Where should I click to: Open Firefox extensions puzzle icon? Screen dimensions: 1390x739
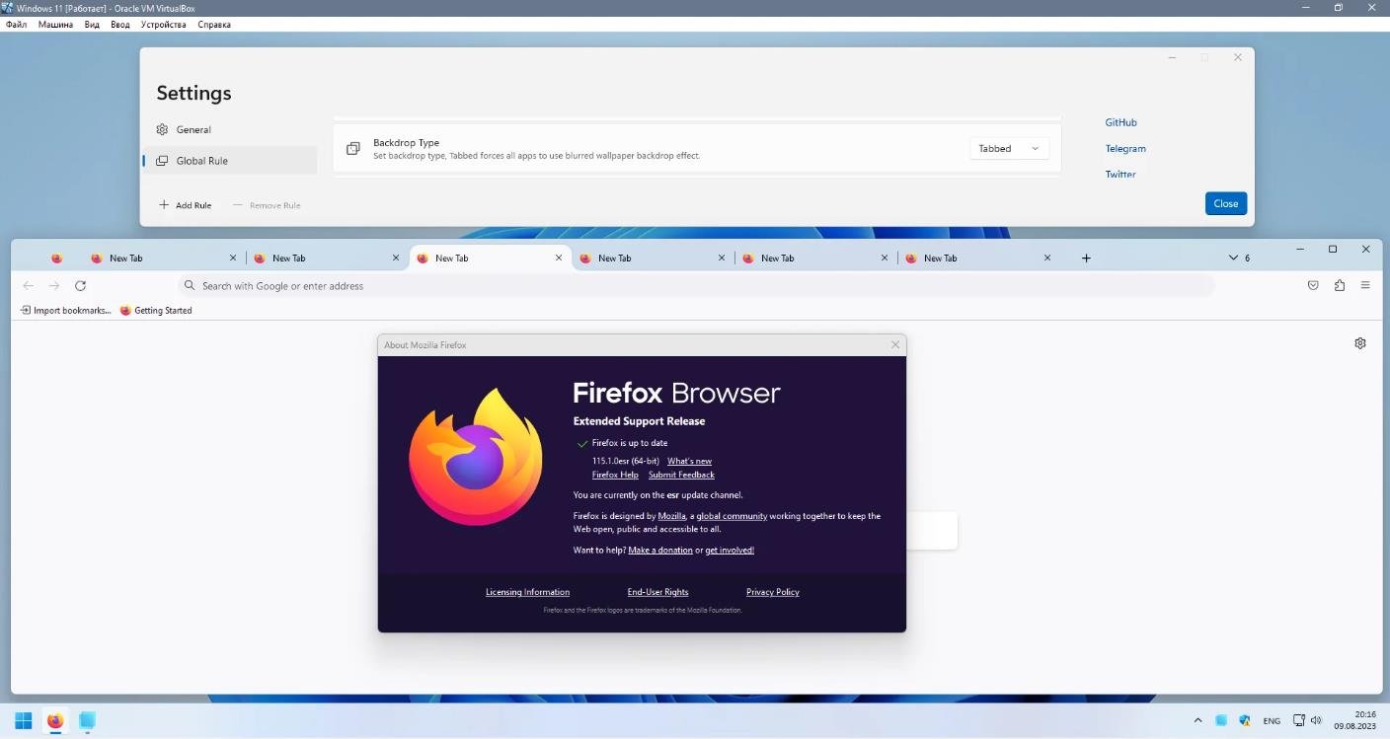(1339, 285)
